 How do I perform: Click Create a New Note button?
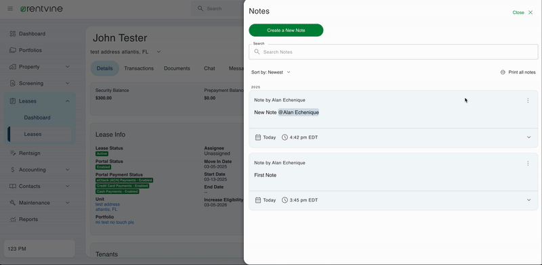pos(286,30)
